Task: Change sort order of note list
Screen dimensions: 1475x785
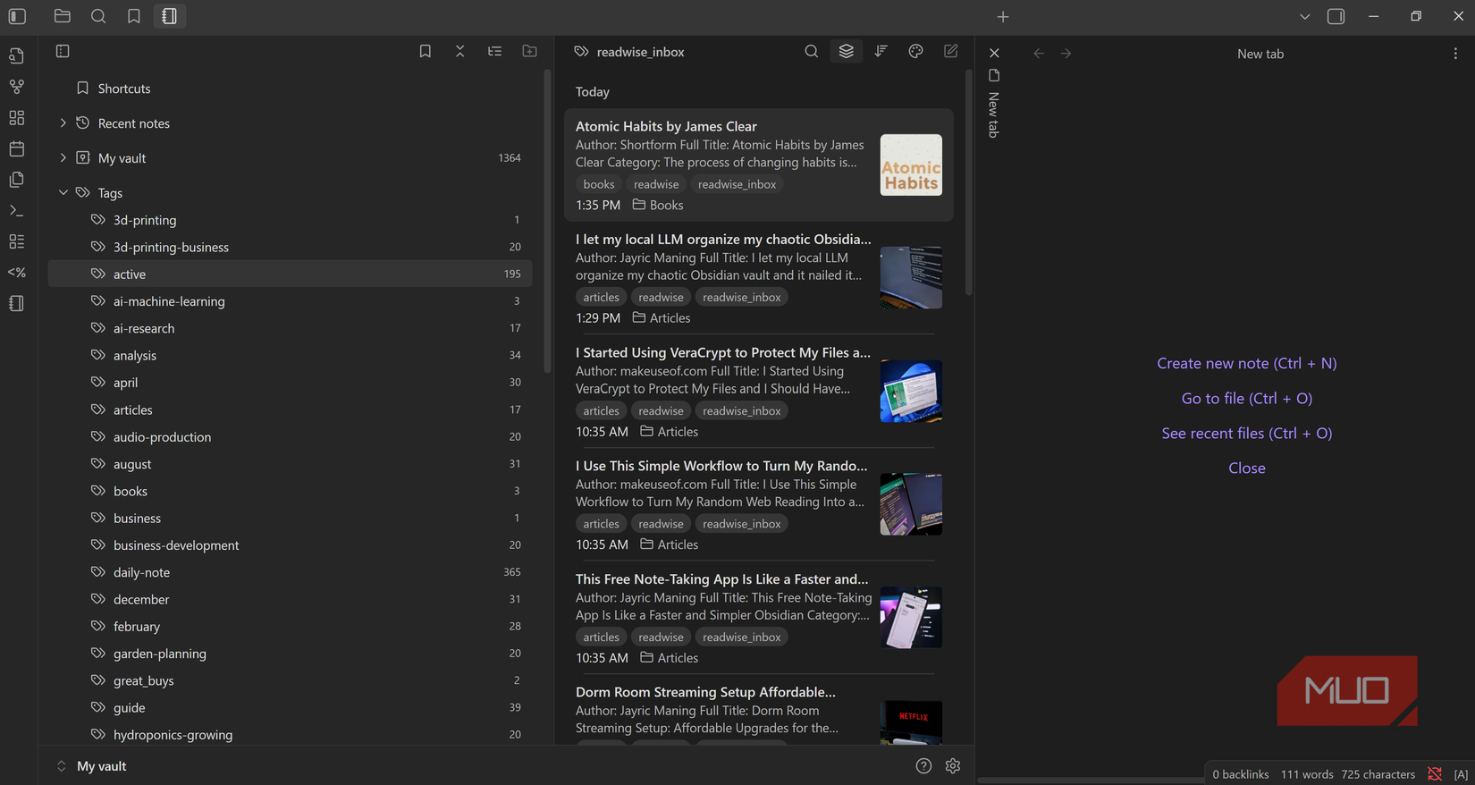Action: point(881,52)
